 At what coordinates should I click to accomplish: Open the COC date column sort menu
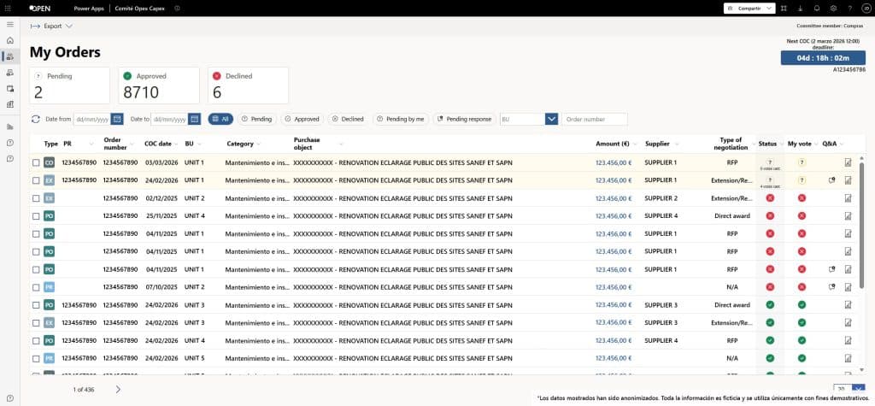(x=177, y=144)
